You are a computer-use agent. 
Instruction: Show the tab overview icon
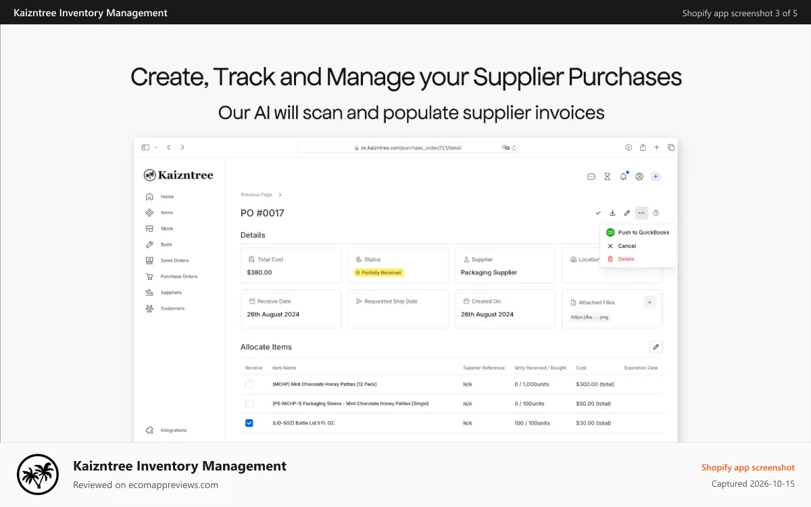[x=671, y=147]
